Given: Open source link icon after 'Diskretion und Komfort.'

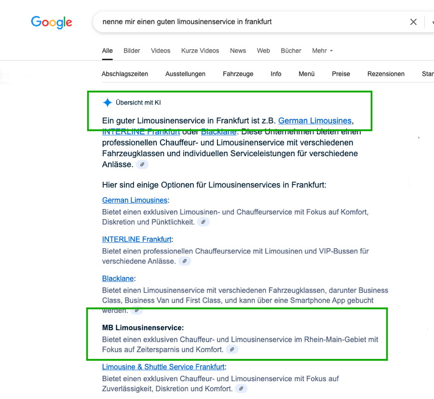Looking at the screenshot, I should coord(241,389).
